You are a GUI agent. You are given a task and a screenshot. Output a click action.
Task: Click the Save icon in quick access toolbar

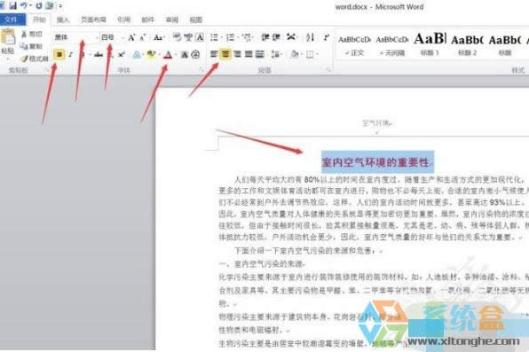tap(12, 5)
